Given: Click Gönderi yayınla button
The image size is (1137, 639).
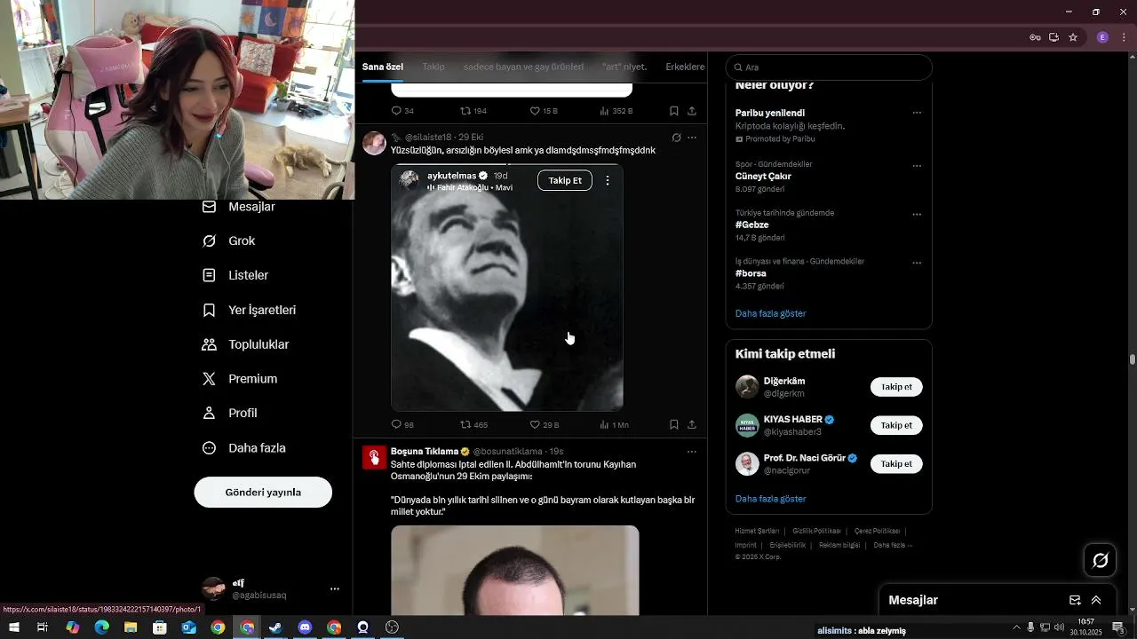Looking at the screenshot, I should coord(263,493).
